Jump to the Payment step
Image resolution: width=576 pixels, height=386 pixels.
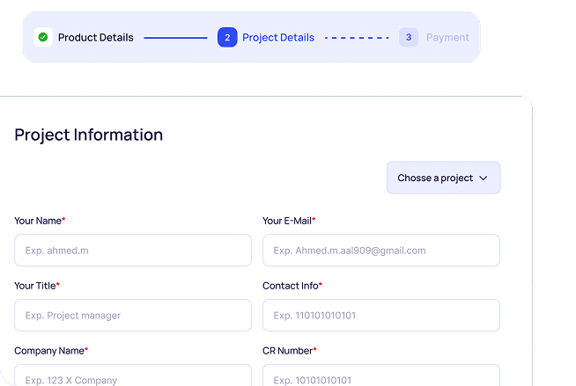coord(447,38)
